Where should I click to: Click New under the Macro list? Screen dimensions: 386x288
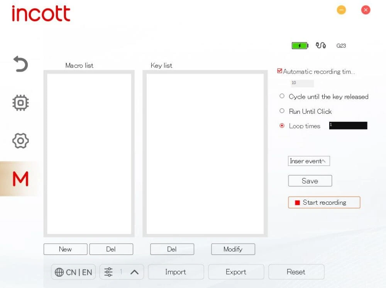click(x=65, y=249)
